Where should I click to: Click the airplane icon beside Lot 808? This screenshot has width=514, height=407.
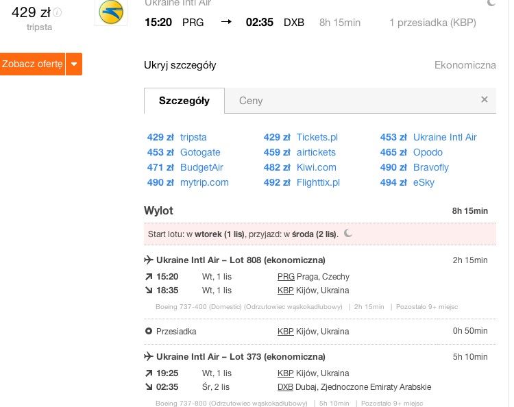click(x=149, y=260)
